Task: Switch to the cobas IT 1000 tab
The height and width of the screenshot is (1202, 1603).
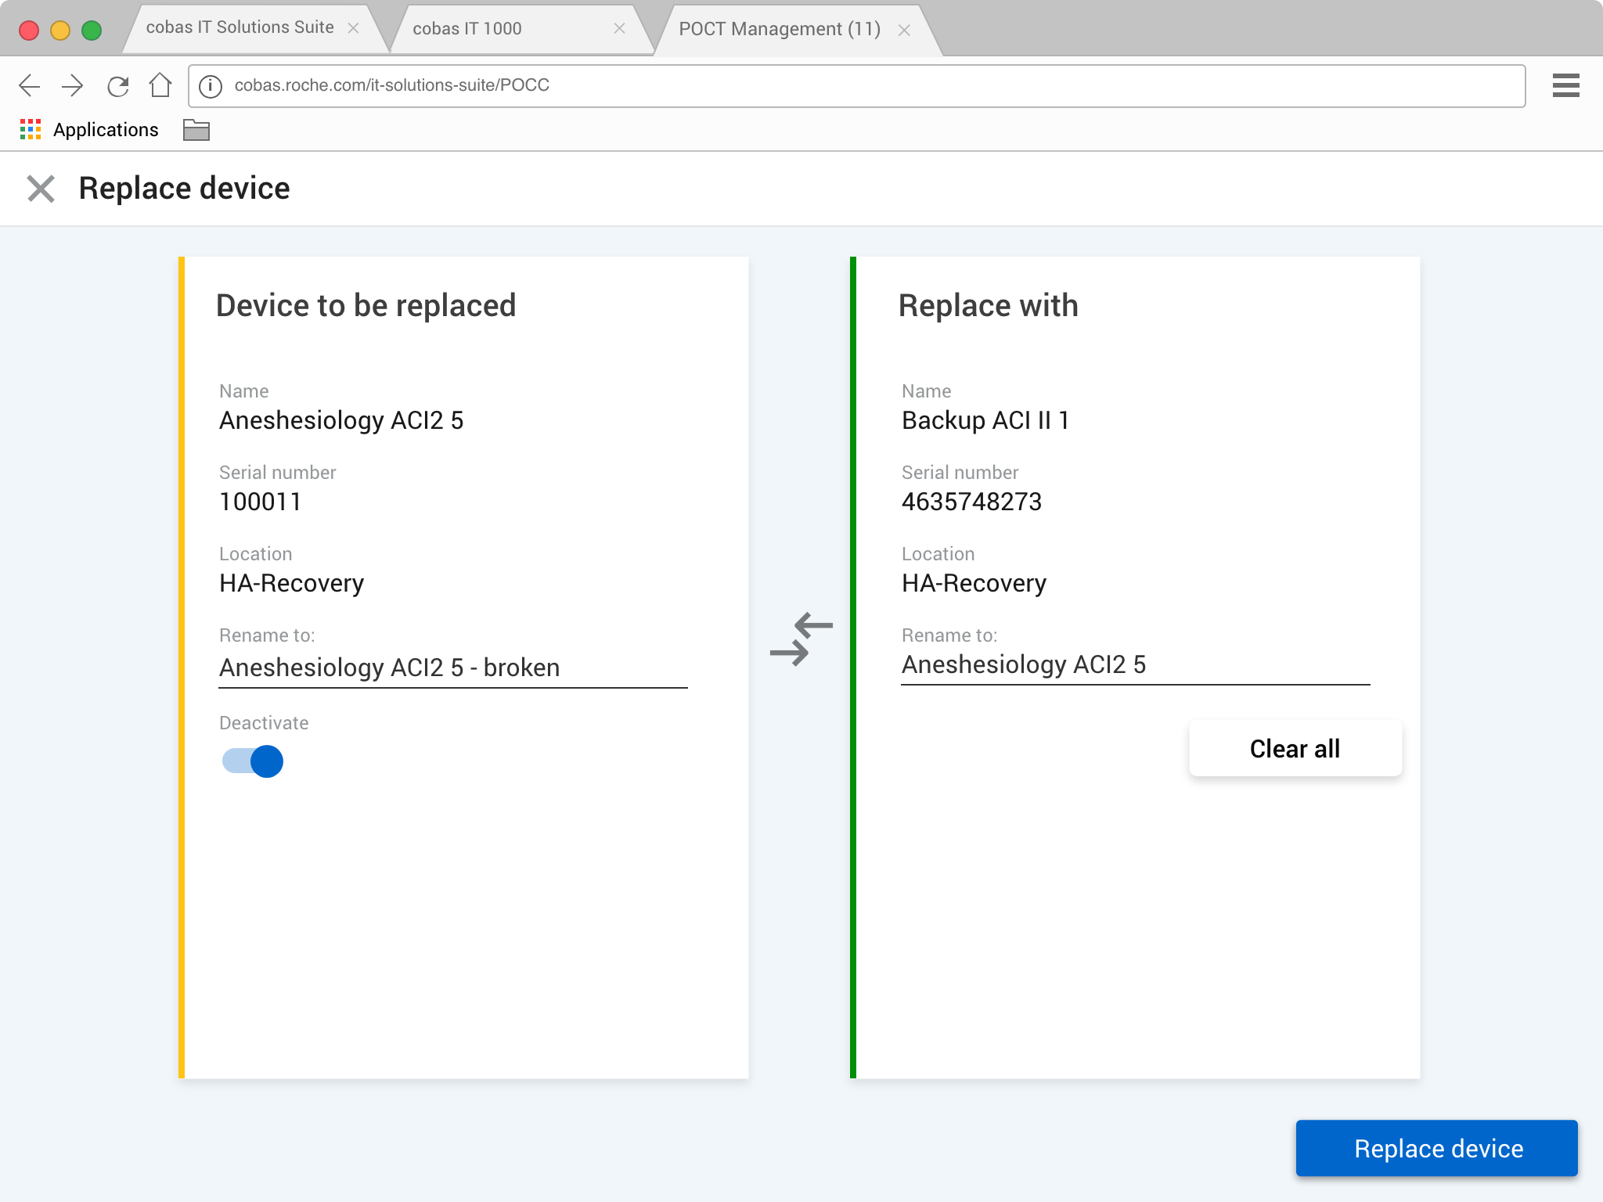Action: point(467,29)
